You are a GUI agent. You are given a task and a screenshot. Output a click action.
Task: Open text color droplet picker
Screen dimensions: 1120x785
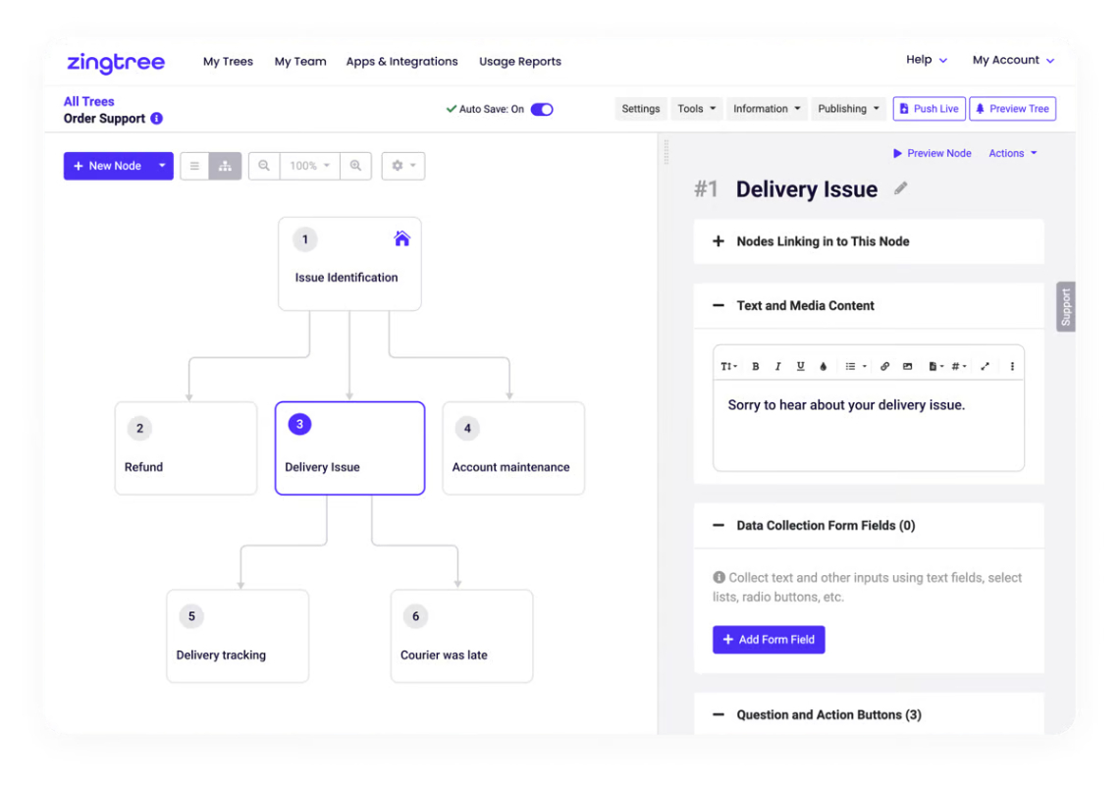coord(823,366)
